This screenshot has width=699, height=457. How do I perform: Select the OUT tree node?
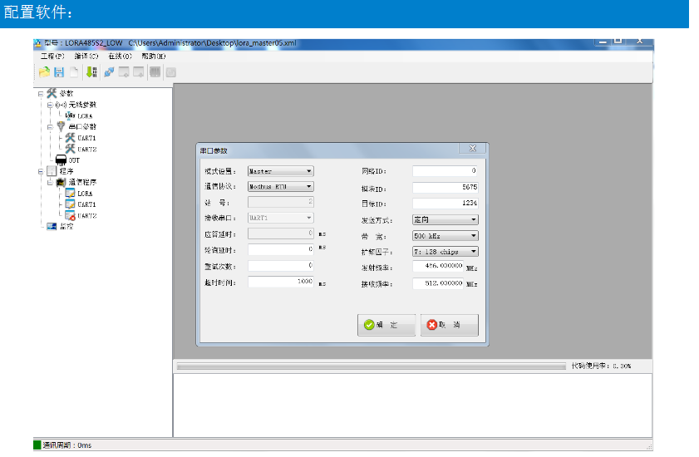click(74, 160)
